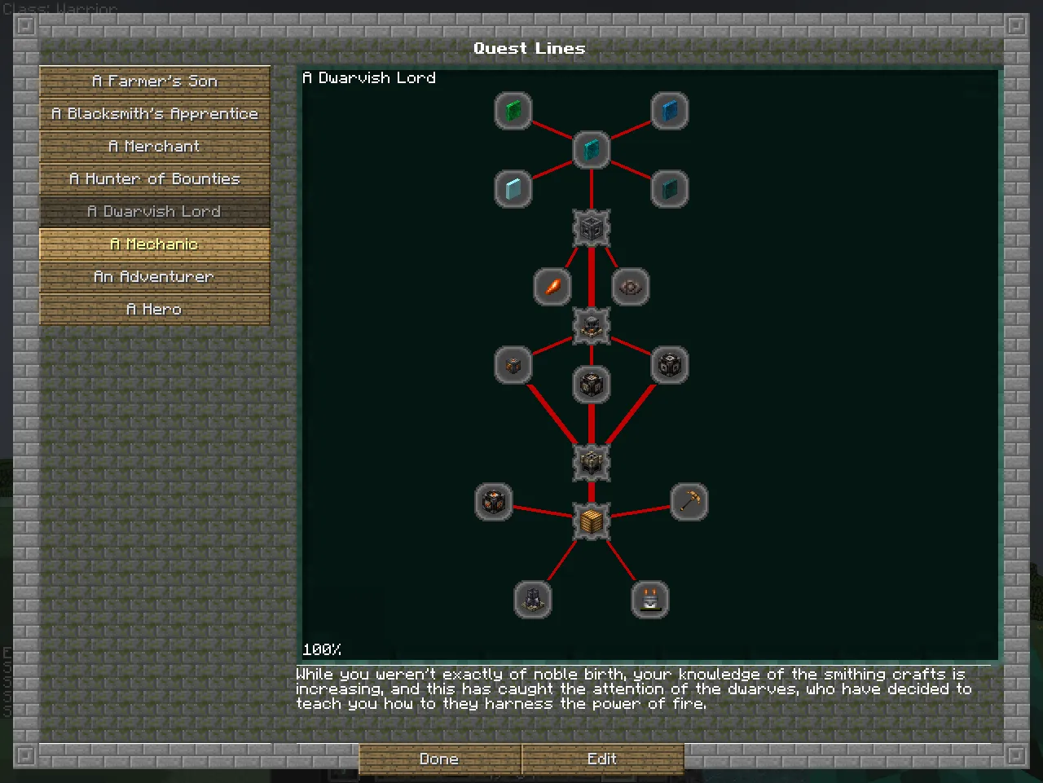Click the 100% completion text
The width and height of the screenshot is (1043, 783).
point(322,649)
